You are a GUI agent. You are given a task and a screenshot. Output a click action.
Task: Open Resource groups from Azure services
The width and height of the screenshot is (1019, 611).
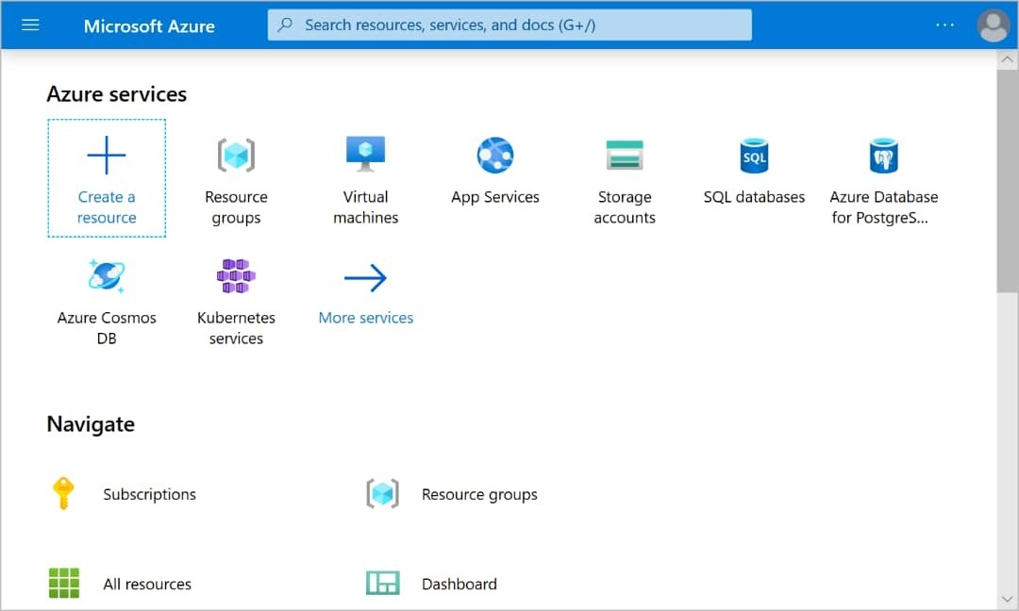[x=236, y=156]
